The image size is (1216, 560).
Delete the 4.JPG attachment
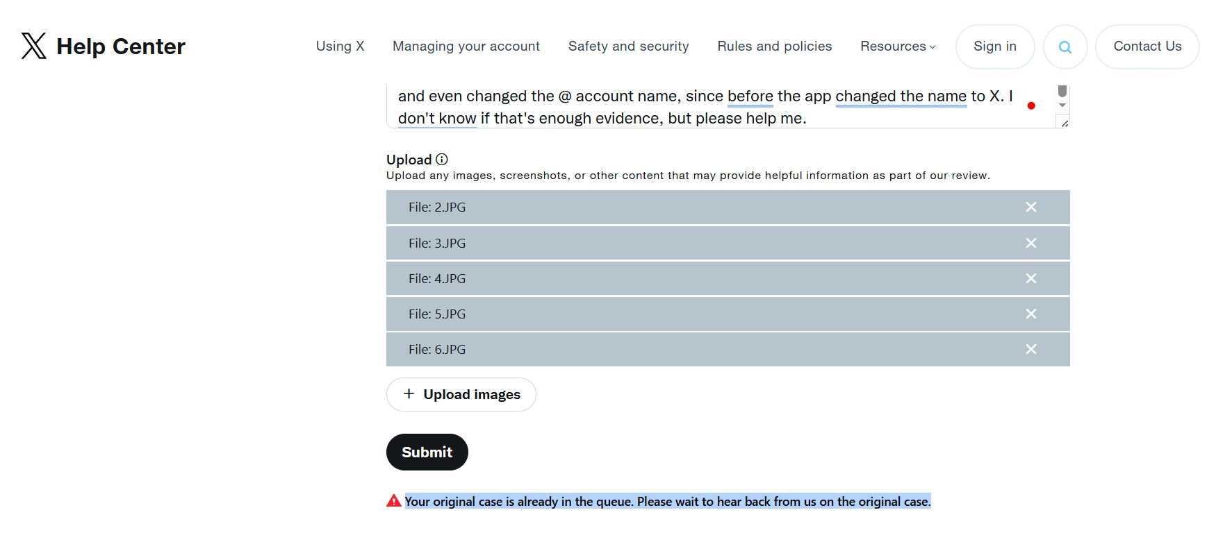(1030, 278)
